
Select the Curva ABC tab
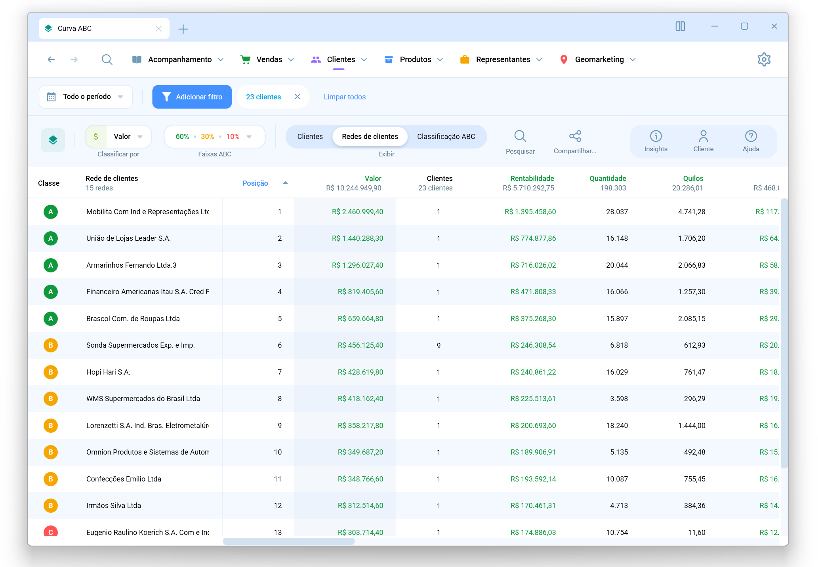point(104,29)
